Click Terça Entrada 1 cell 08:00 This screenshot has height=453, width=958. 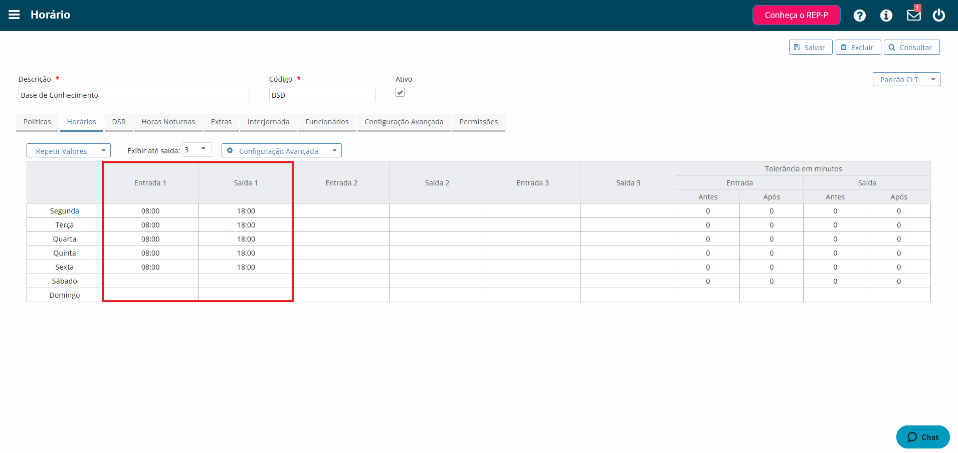150,225
